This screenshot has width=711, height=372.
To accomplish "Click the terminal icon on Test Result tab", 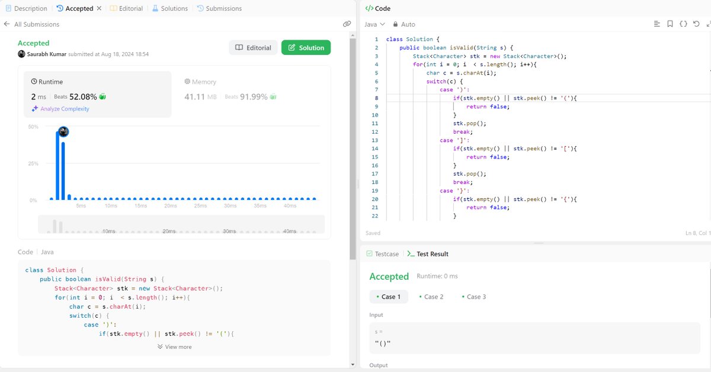I will (411, 254).
